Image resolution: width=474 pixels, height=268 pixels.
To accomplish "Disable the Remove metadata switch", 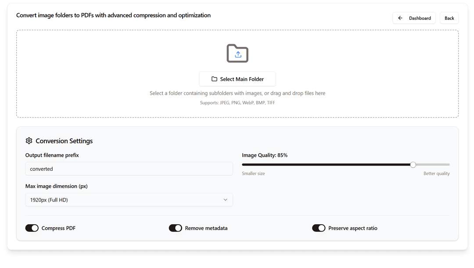I will tap(176, 228).
